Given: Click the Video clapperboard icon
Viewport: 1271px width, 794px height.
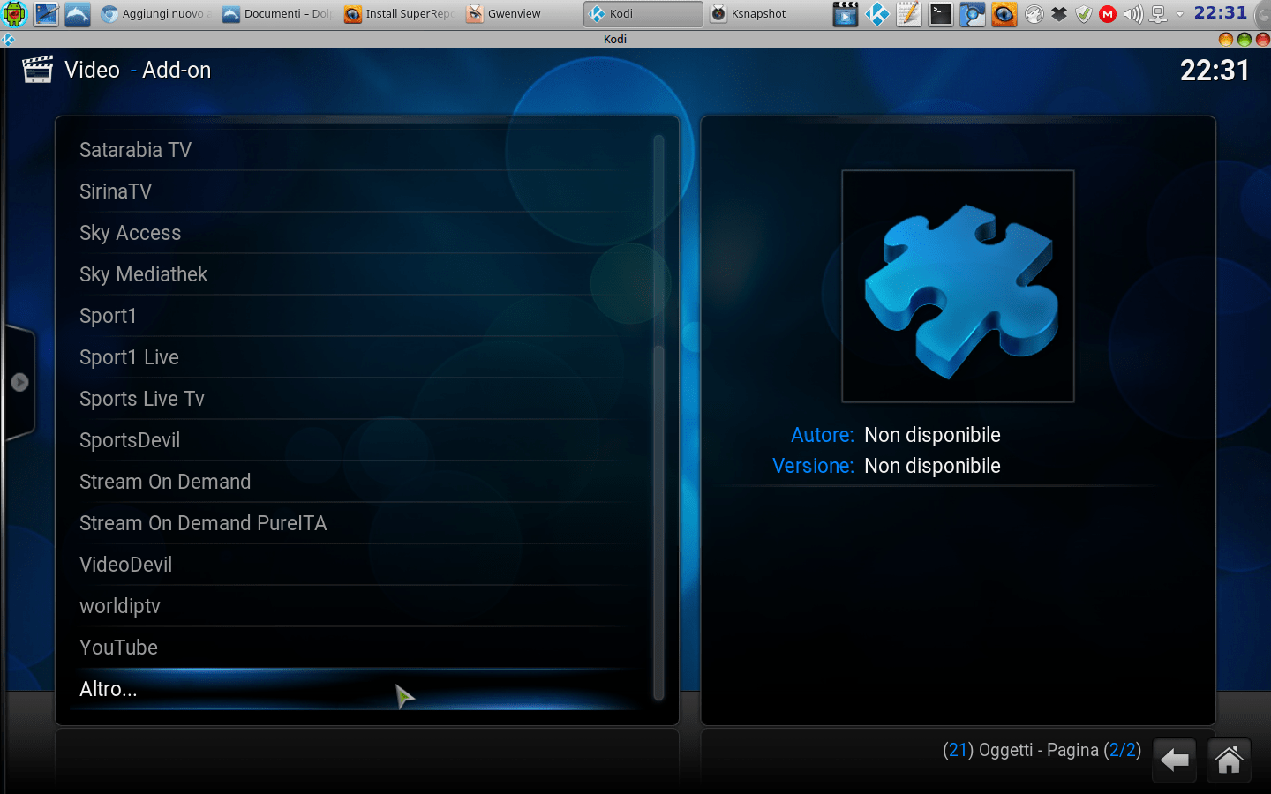Looking at the screenshot, I should coord(38,70).
